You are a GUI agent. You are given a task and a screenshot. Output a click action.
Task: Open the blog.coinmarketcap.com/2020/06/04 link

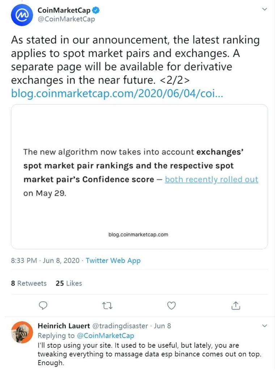[x=116, y=93]
